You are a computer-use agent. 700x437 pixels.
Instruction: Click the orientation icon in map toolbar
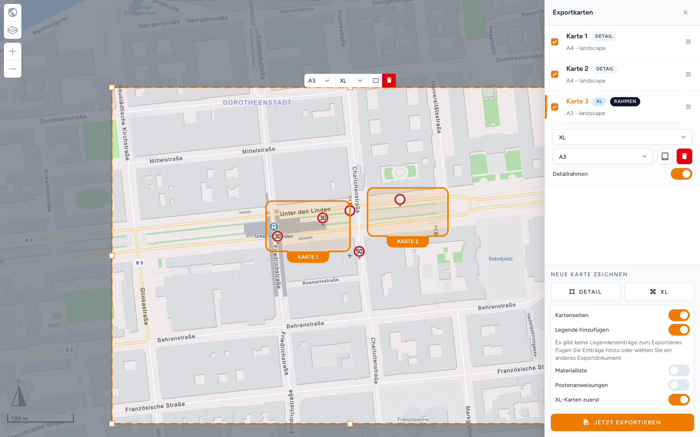[x=376, y=81]
